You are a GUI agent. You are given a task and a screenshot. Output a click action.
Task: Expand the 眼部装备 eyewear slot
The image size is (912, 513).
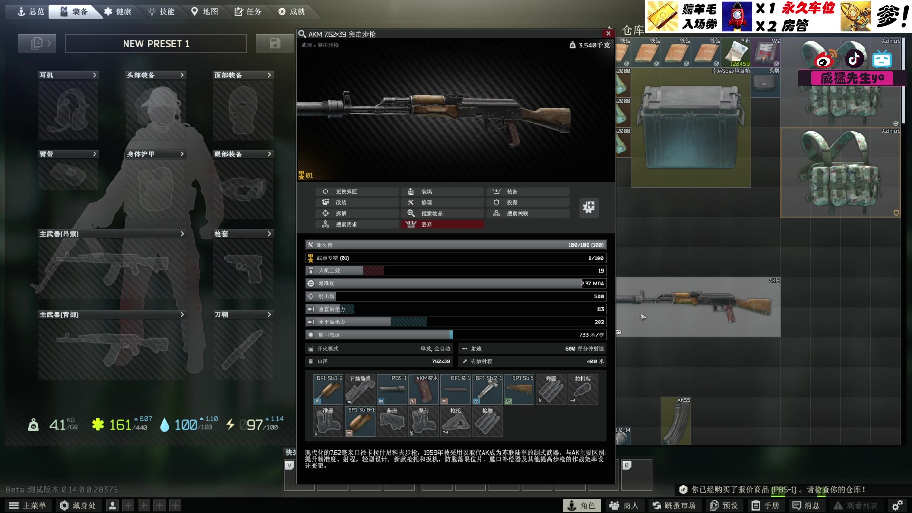point(243,154)
